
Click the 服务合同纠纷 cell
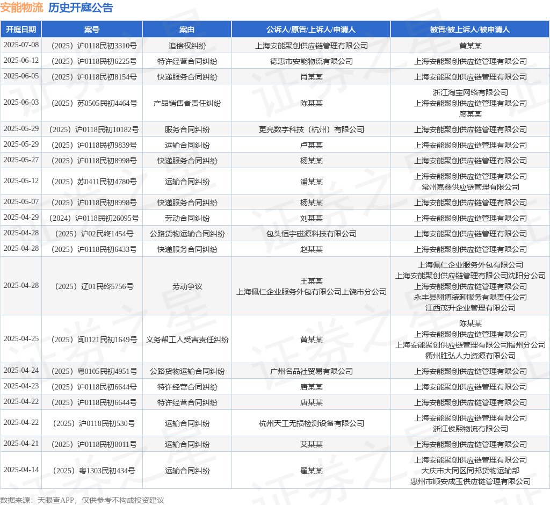click(187, 129)
